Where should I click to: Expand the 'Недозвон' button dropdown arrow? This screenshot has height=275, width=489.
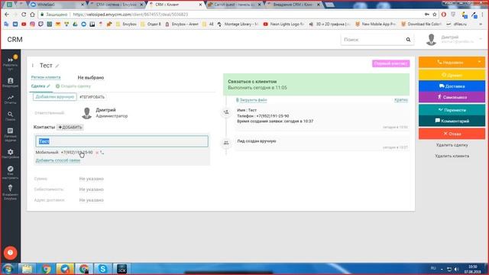pyautogui.click(x=479, y=62)
